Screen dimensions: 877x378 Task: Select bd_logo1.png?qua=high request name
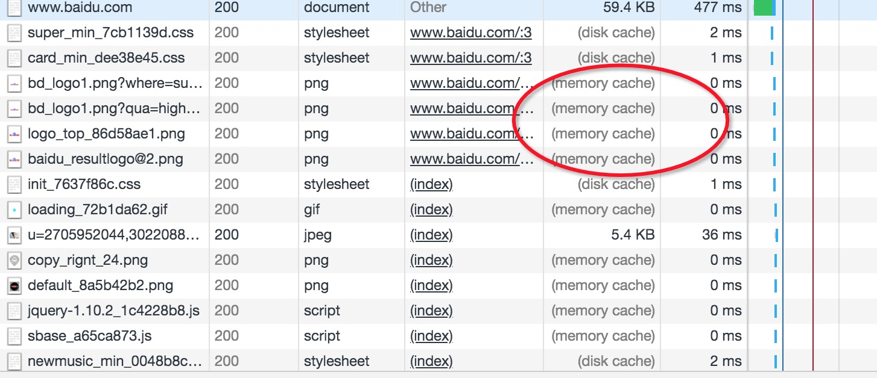(x=115, y=108)
